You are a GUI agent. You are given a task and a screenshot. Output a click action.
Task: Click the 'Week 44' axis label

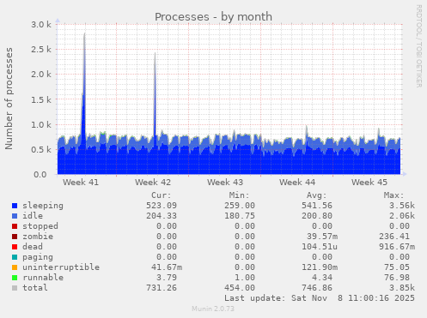click(297, 183)
